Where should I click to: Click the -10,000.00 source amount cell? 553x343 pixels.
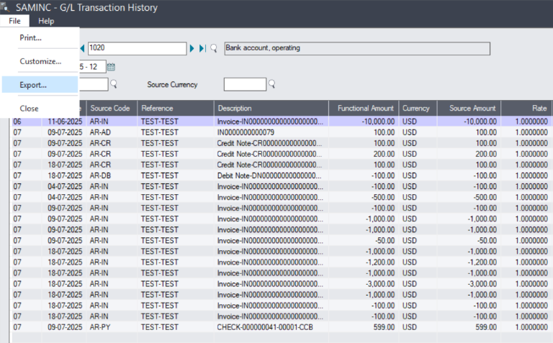coord(469,122)
